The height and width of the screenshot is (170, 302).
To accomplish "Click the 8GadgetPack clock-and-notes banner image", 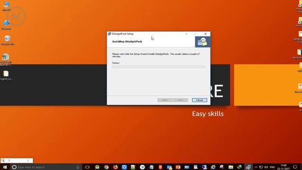I will pos(202,42).
